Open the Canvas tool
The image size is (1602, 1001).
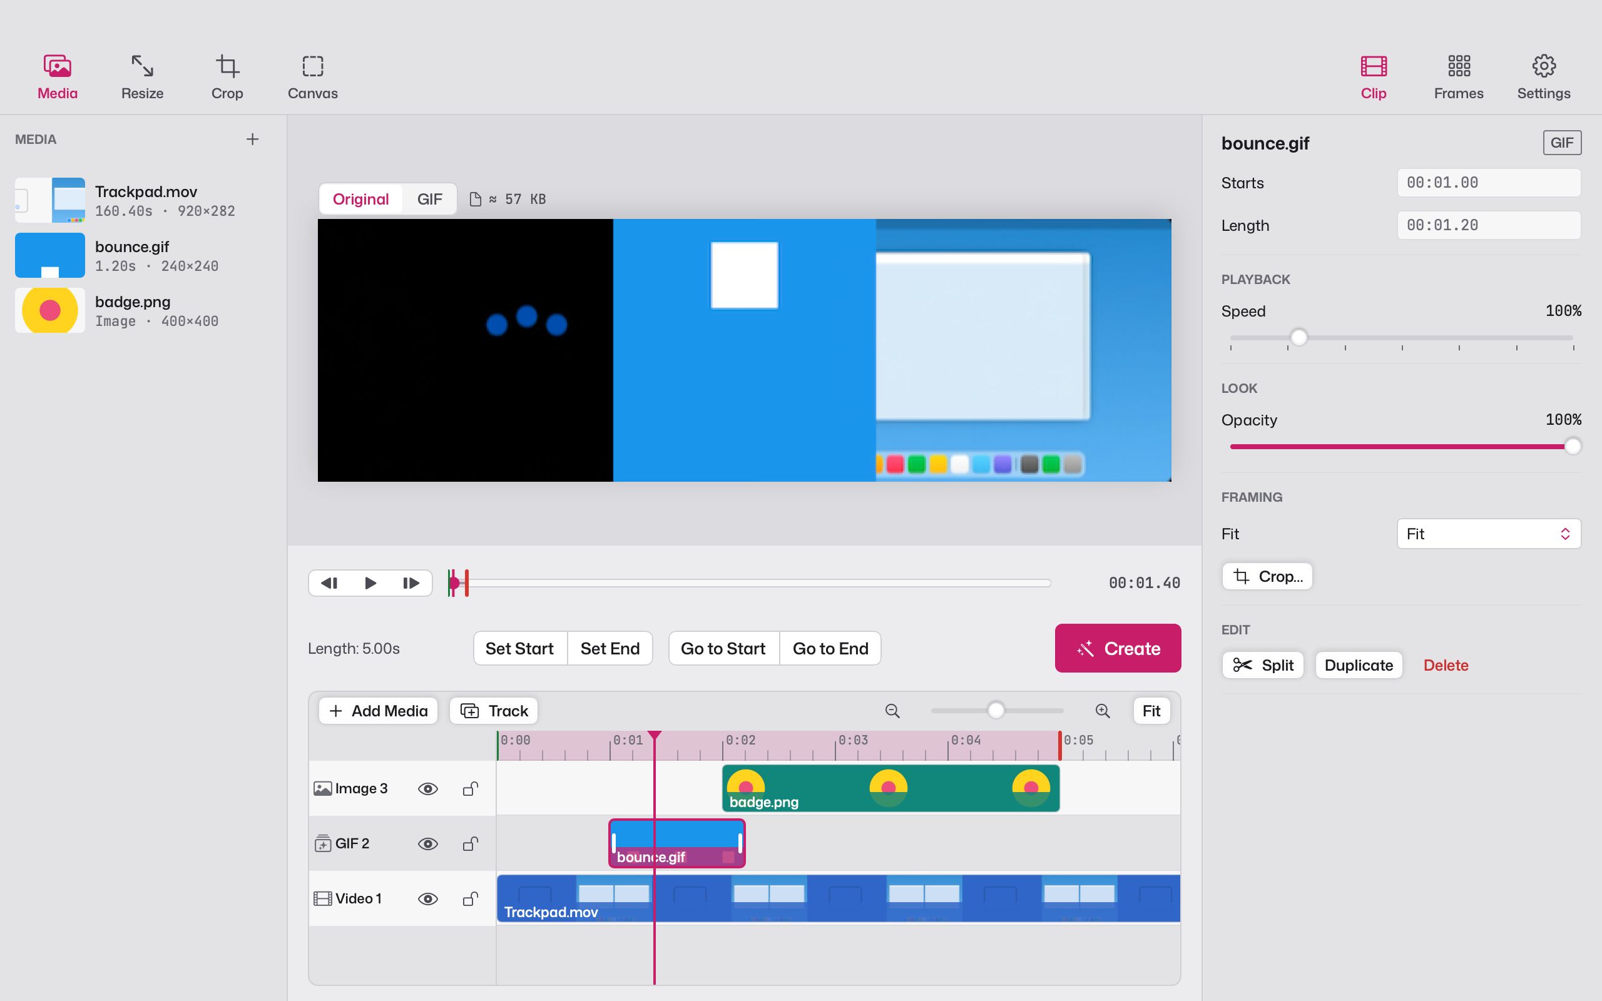point(312,78)
